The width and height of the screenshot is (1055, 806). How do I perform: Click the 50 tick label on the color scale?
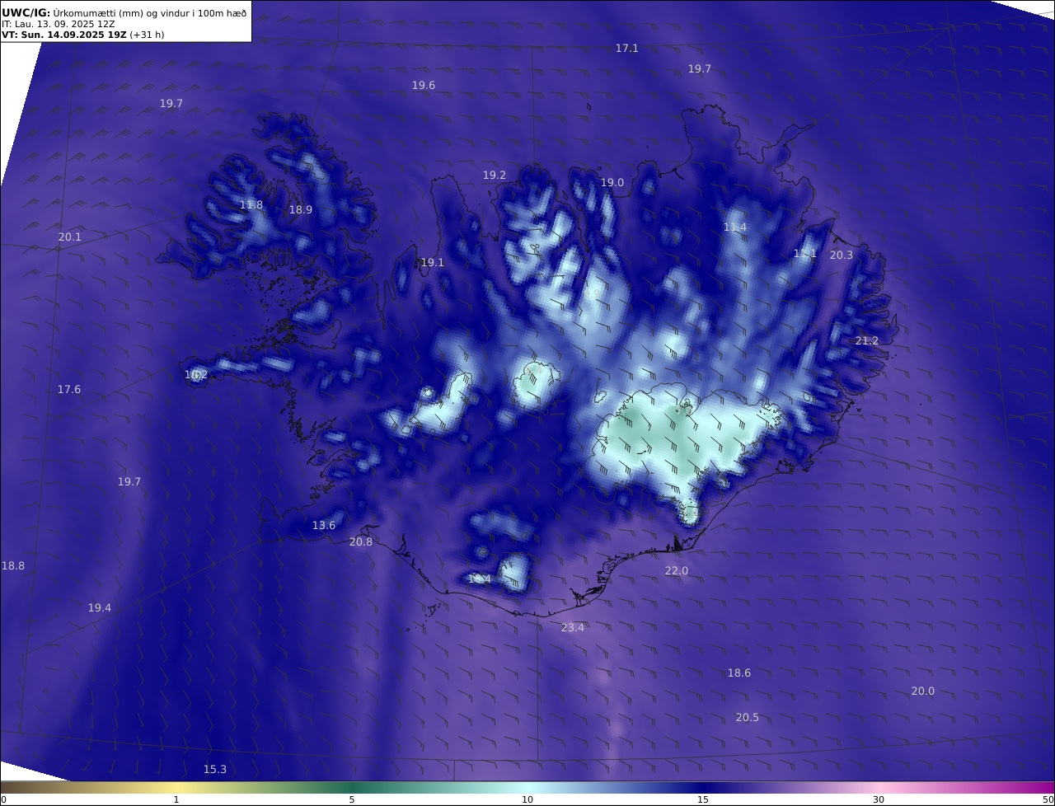pyautogui.click(x=1048, y=799)
